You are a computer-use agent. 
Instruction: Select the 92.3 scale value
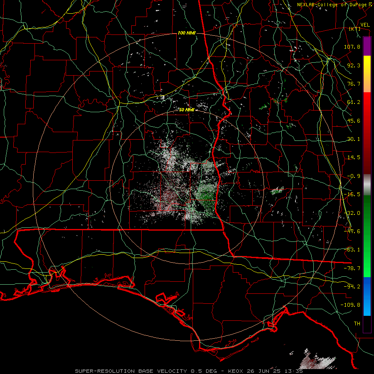(x=354, y=65)
